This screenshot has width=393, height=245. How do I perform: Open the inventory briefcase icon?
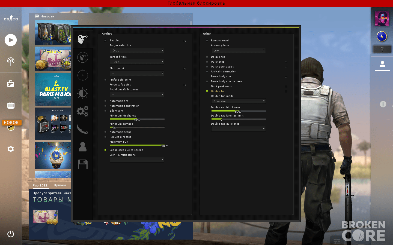click(x=11, y=84)
